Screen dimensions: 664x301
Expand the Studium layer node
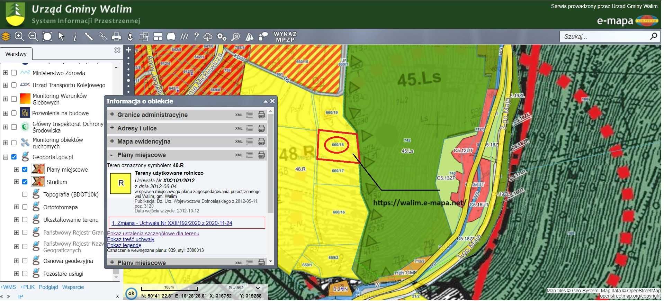coord(16,182)
